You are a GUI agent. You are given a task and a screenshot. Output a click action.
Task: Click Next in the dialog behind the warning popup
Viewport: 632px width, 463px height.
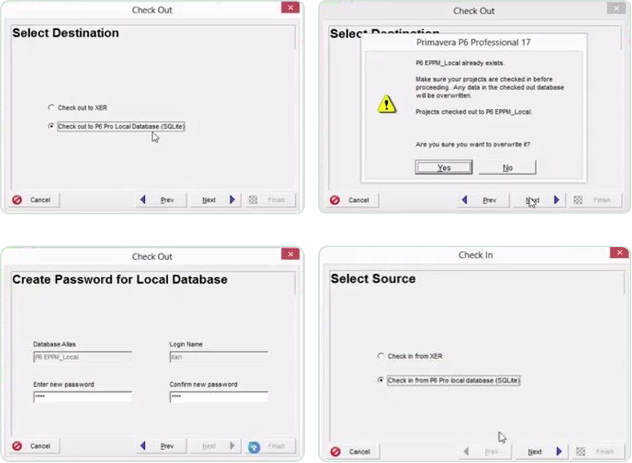(539, 200)
